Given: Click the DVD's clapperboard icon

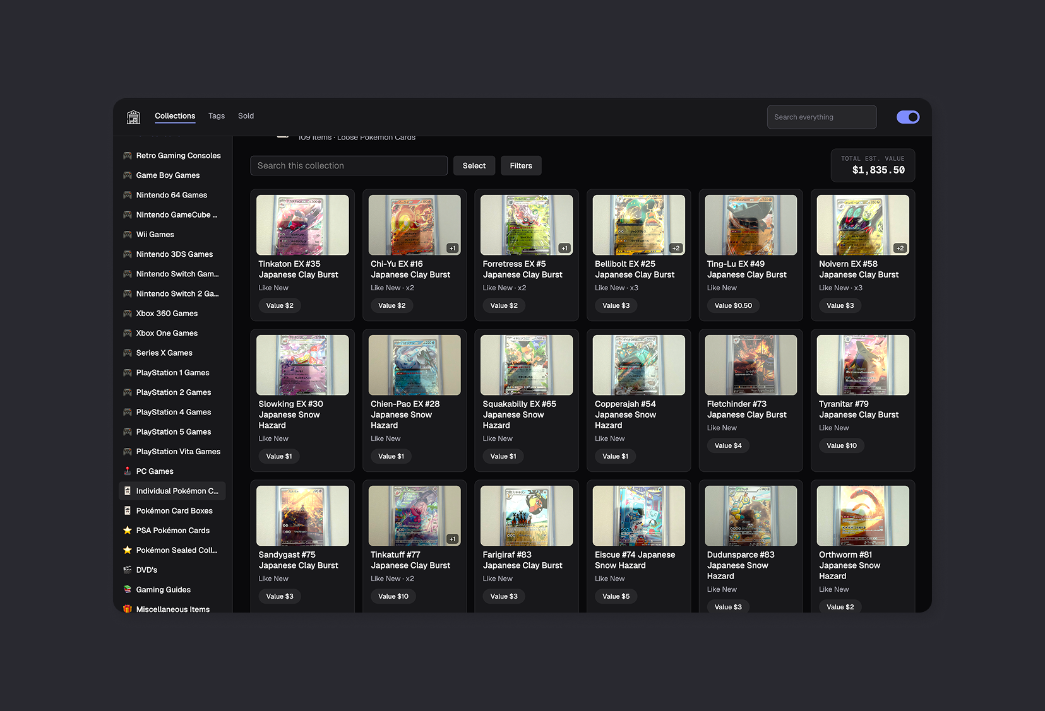Looking at the screenshot, I should [128, 570].
